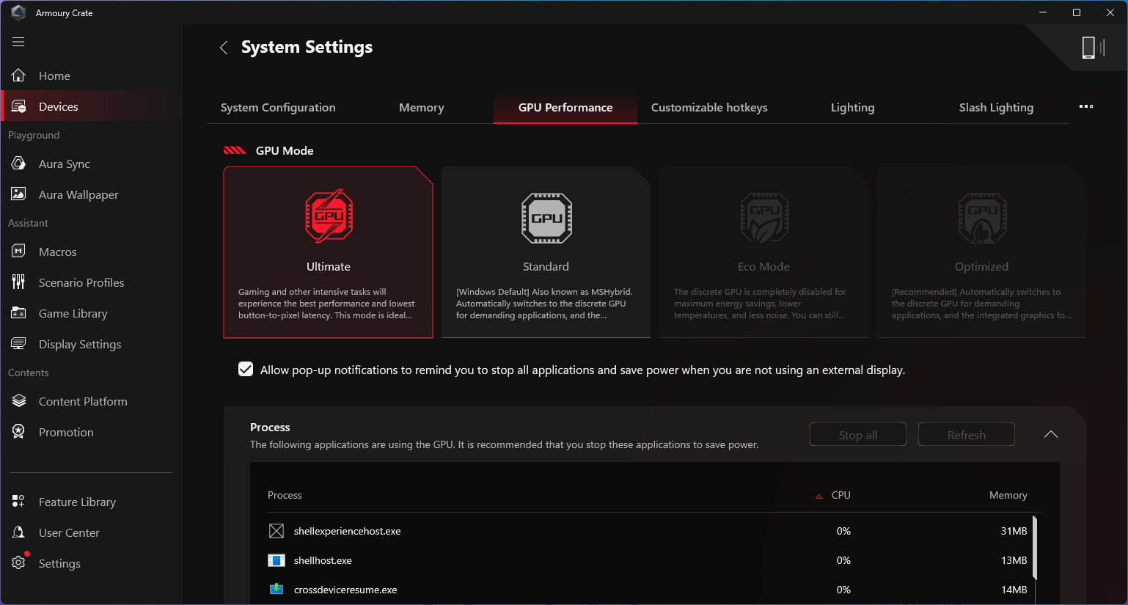This screenshot has width=1128, height=605.
Task: Open the Game Library icon
Action: click(x=18, y=313)
